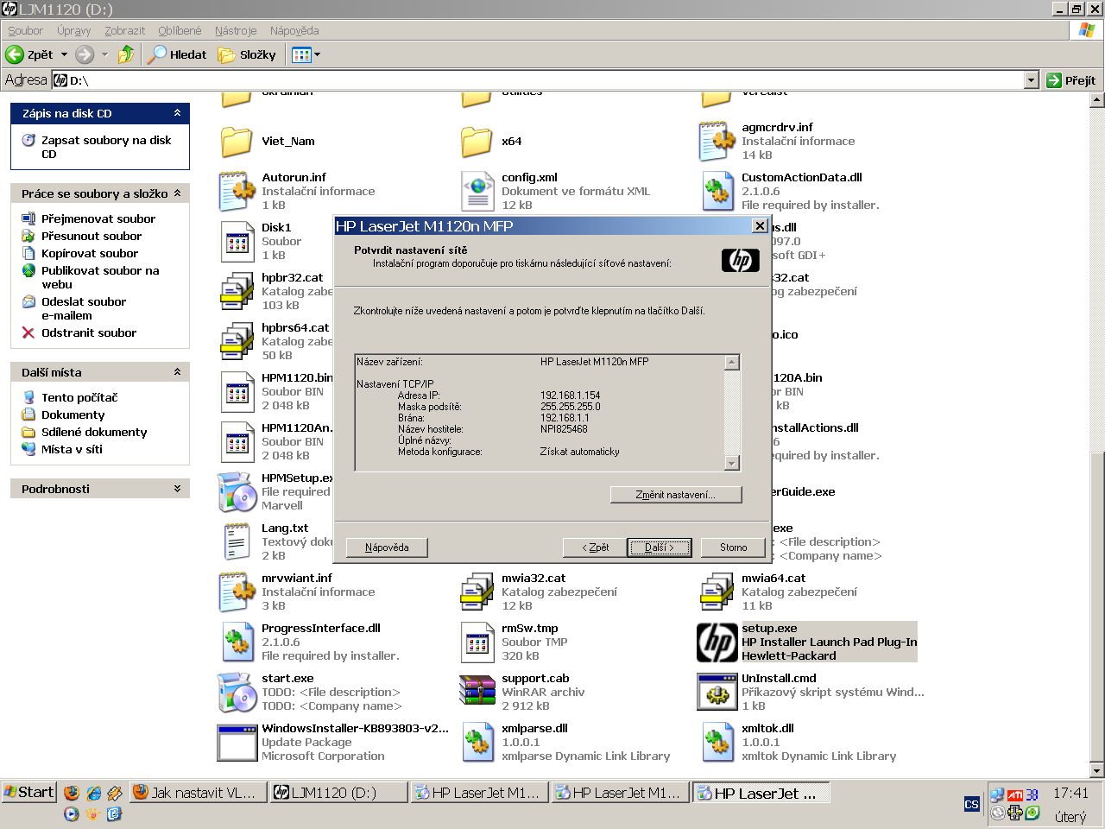Open the Views dropdown arrow
The image size is (1105, 829).
pos(317,54)
